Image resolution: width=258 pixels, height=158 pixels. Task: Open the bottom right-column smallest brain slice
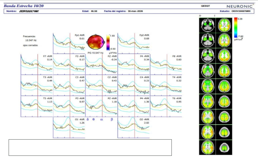224,147
